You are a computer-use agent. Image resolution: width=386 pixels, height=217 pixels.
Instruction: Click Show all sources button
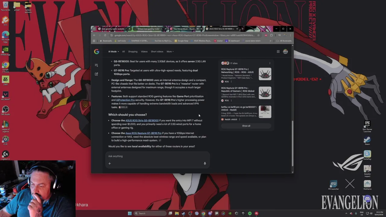(x=246, y=126)
